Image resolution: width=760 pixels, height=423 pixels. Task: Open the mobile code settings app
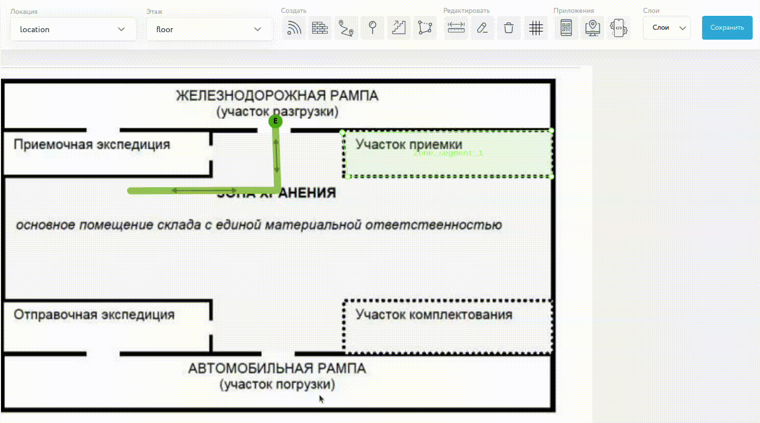pyautogui.click(x=619, y=28)
